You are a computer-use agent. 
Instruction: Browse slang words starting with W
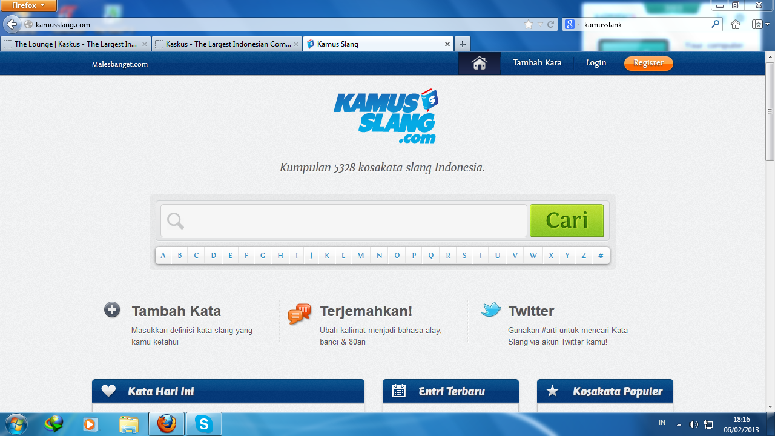[x=533, y=256]
